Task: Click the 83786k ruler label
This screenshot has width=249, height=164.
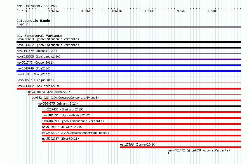Action: (54, 11)
